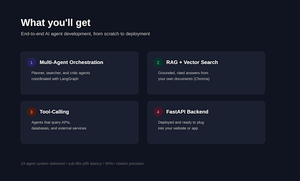
Task: Click the 'Deployed and ready to plug' description
Action: pos(181,125)
